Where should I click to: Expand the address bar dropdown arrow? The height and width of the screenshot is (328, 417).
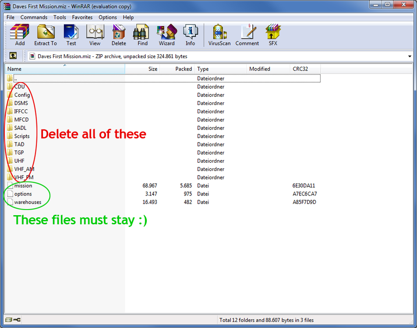point(410,56)
